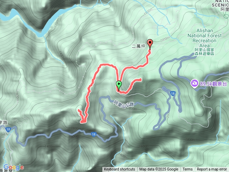Click the route 18 shield on the bottom road

pos(94,134)
